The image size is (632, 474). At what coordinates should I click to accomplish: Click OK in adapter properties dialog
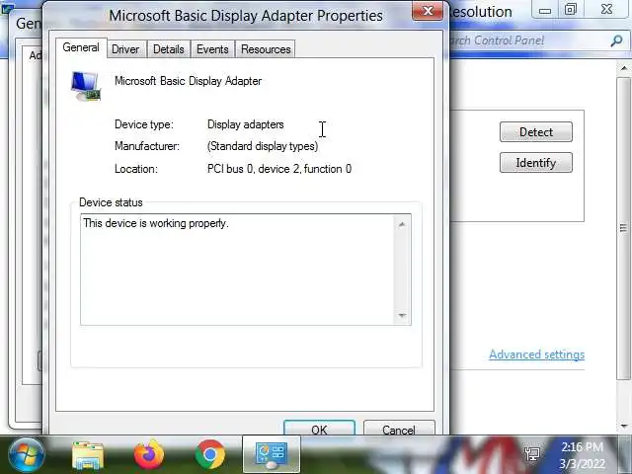pos(319,428)
